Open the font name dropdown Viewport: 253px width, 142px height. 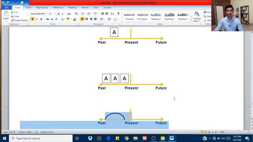coord(47,14)
